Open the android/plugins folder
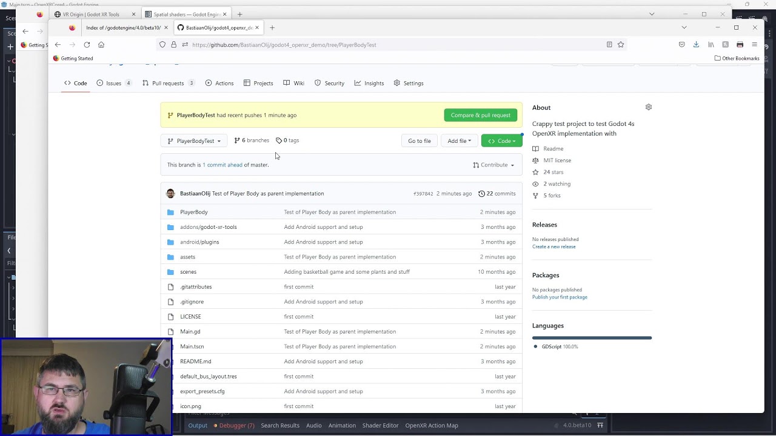The height and width of the screenshot is (436, 776). pyautogui.click(x=199, y=242)
